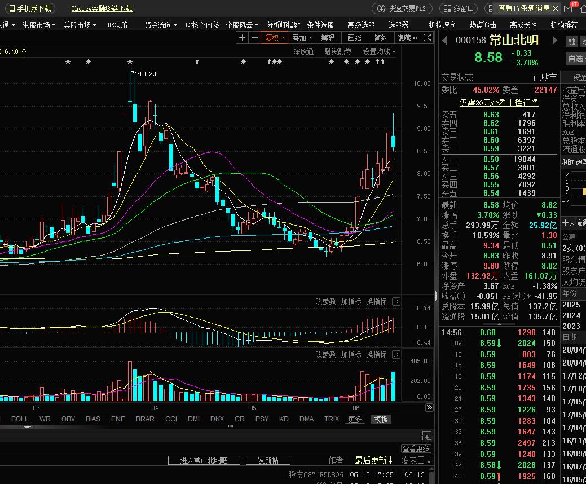586x484 pixels.
Task: Open the 复权 dropdown
Action: [x=276, y=38]
